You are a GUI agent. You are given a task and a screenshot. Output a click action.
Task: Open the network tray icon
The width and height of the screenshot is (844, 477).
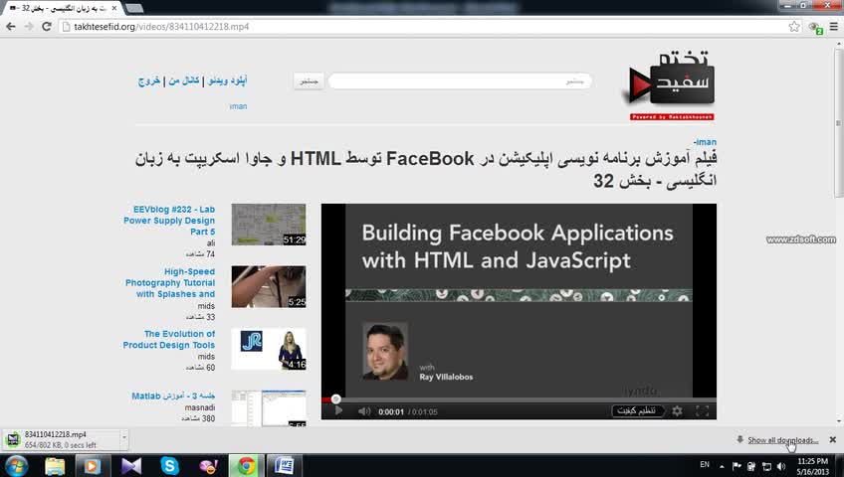[x=767, y=466]
